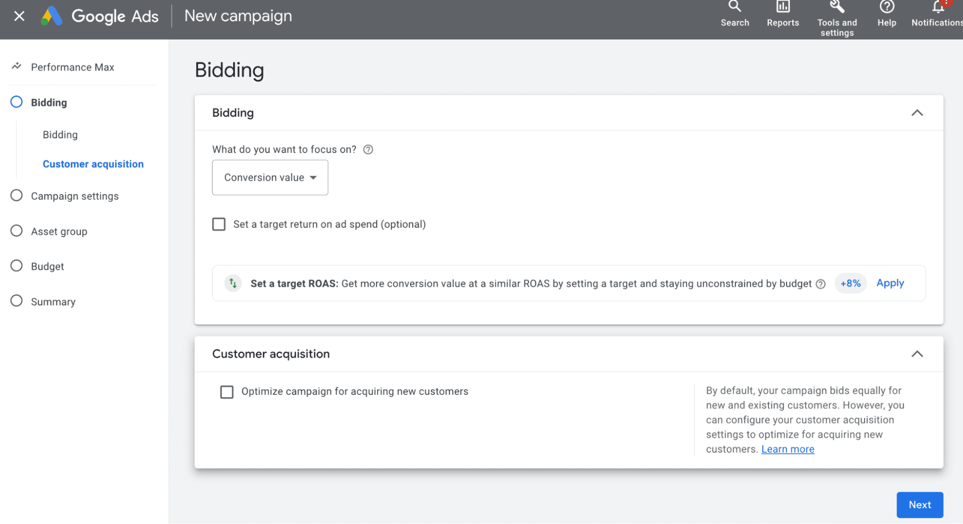Viewport: 963px width, 524px height.
Task: Open Tools and settings wrench icon
Action: pos(837,7)
